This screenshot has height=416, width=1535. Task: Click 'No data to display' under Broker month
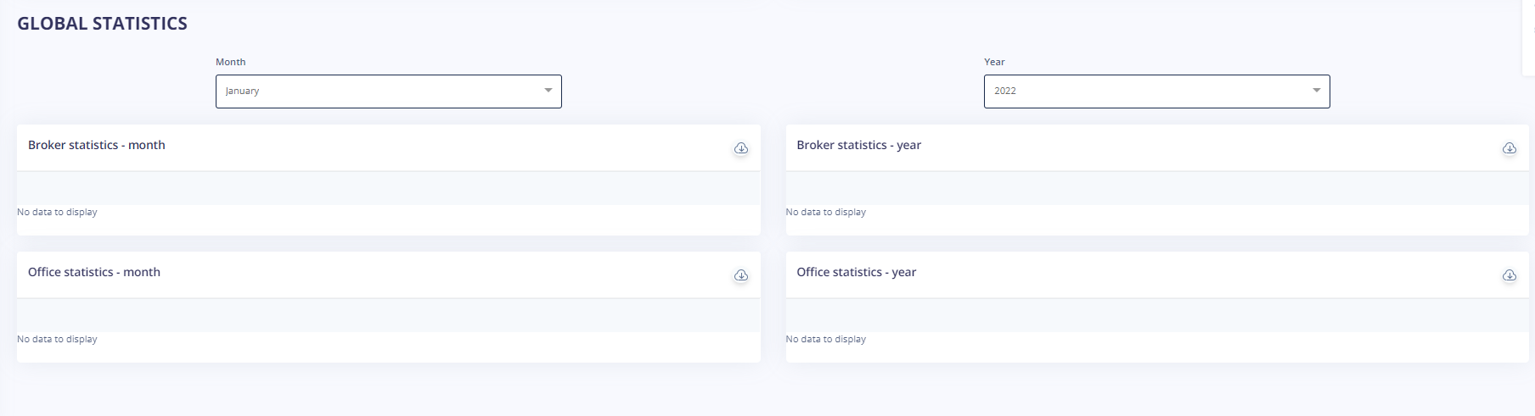(x=57, y=212)
